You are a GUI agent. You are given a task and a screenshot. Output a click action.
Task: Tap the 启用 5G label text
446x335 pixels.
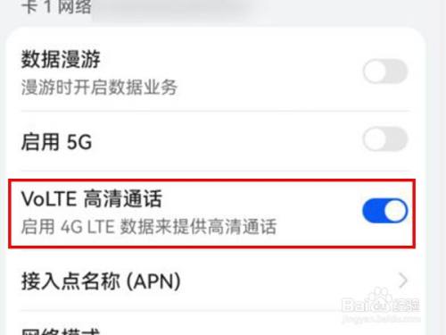[56, 142]
